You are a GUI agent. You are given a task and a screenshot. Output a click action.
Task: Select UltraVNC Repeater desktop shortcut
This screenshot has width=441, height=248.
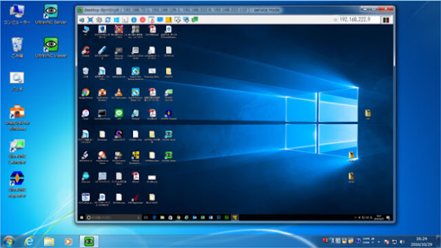point(17,185)
